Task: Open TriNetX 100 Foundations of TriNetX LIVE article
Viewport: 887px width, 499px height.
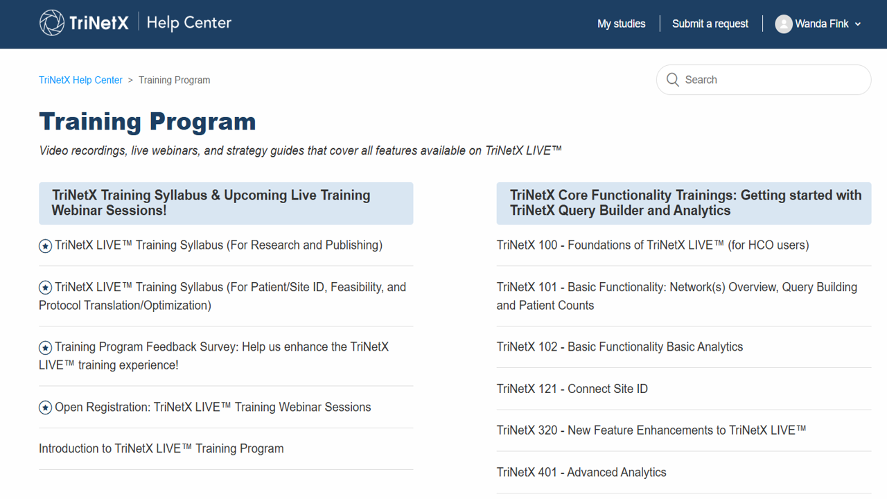Action: [x=652, y=245]
